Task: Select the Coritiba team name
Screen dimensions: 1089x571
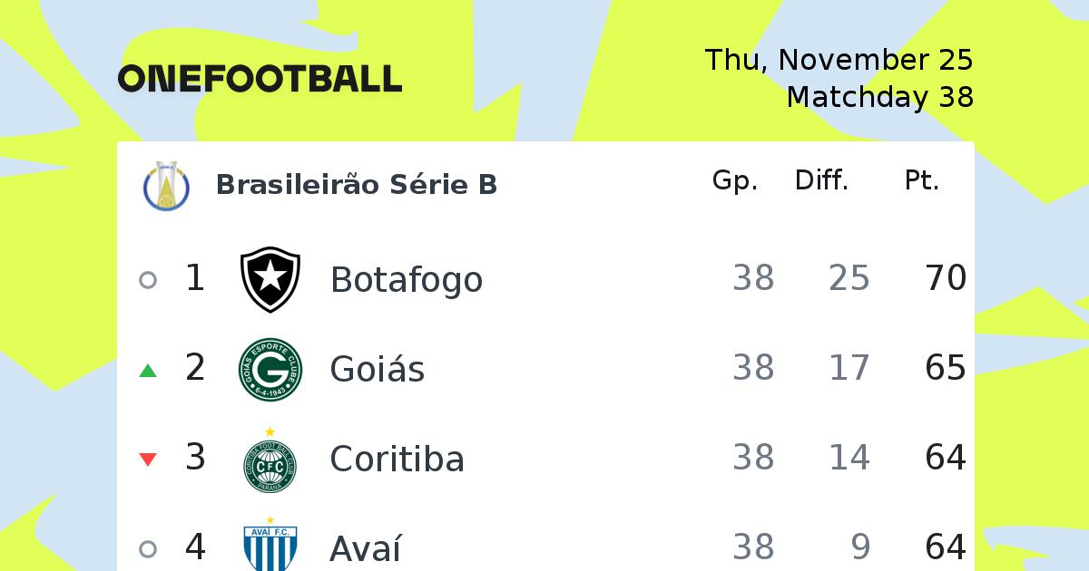Action: tap(397, 460)
